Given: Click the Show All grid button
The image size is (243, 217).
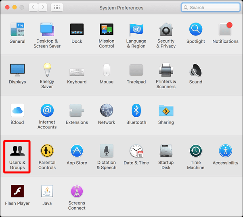Looking at the screenshot, I should pos(57,7).
